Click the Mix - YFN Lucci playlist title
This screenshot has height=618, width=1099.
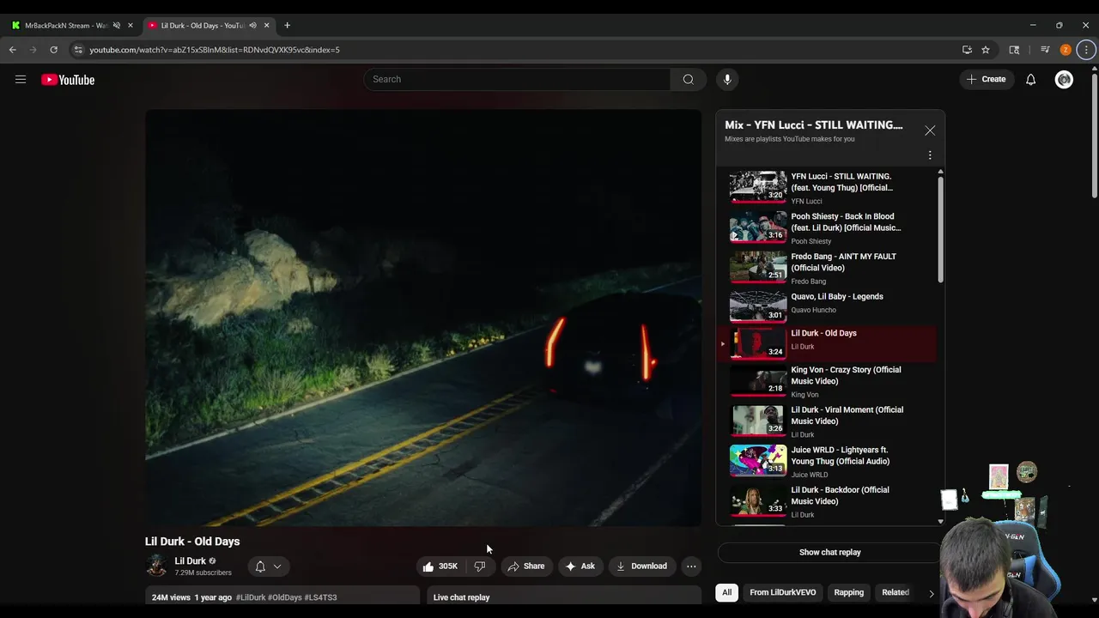(813, 124)
